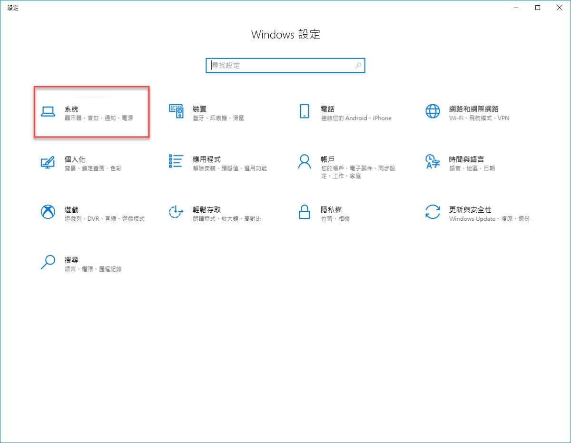Go to 更新與安全性 title
The width and height of the screenshot is (571, 443).
pyautogui.click(x=471, y=210)
